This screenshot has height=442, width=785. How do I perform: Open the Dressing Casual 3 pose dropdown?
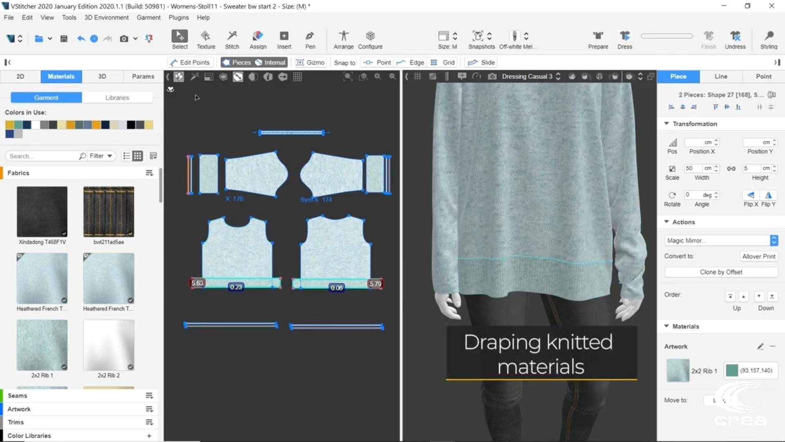coord(531,77)
